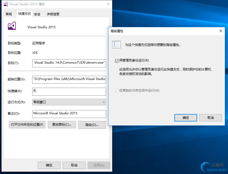
Task: Click the IDE target location value
Action: (x=35, y=53)
